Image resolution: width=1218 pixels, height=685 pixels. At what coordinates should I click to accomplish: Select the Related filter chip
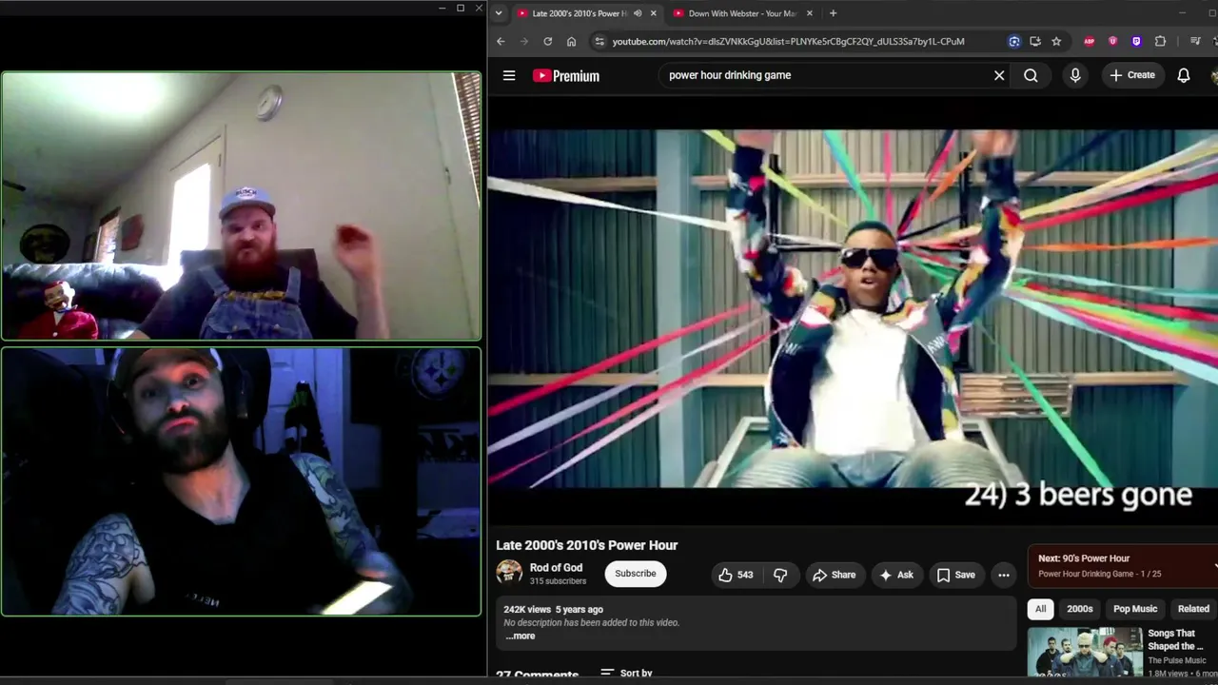pos(1193,609)
